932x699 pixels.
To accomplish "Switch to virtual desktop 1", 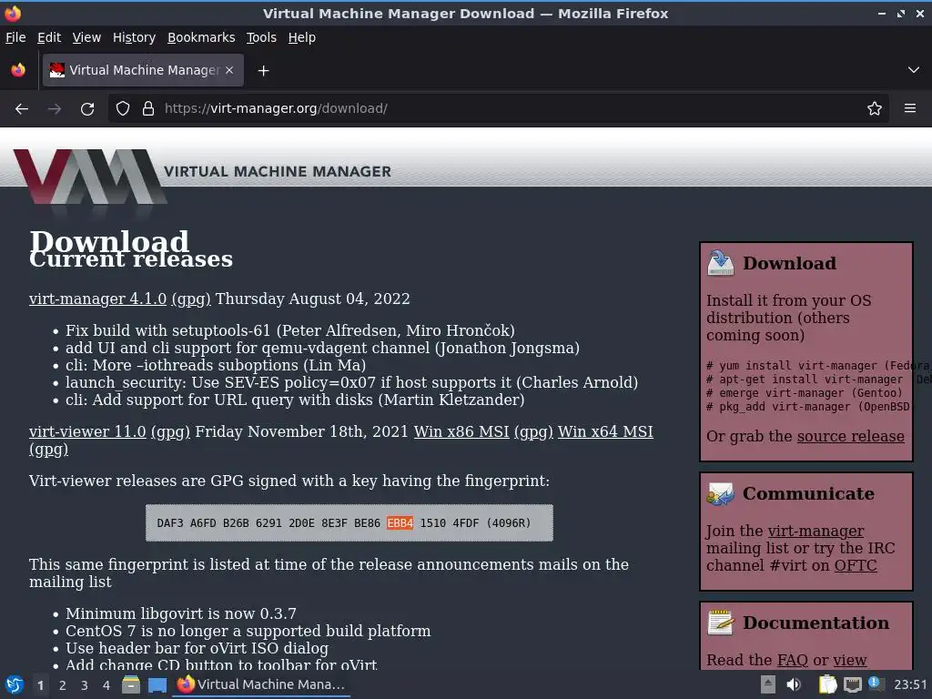I will pos(40,685).
